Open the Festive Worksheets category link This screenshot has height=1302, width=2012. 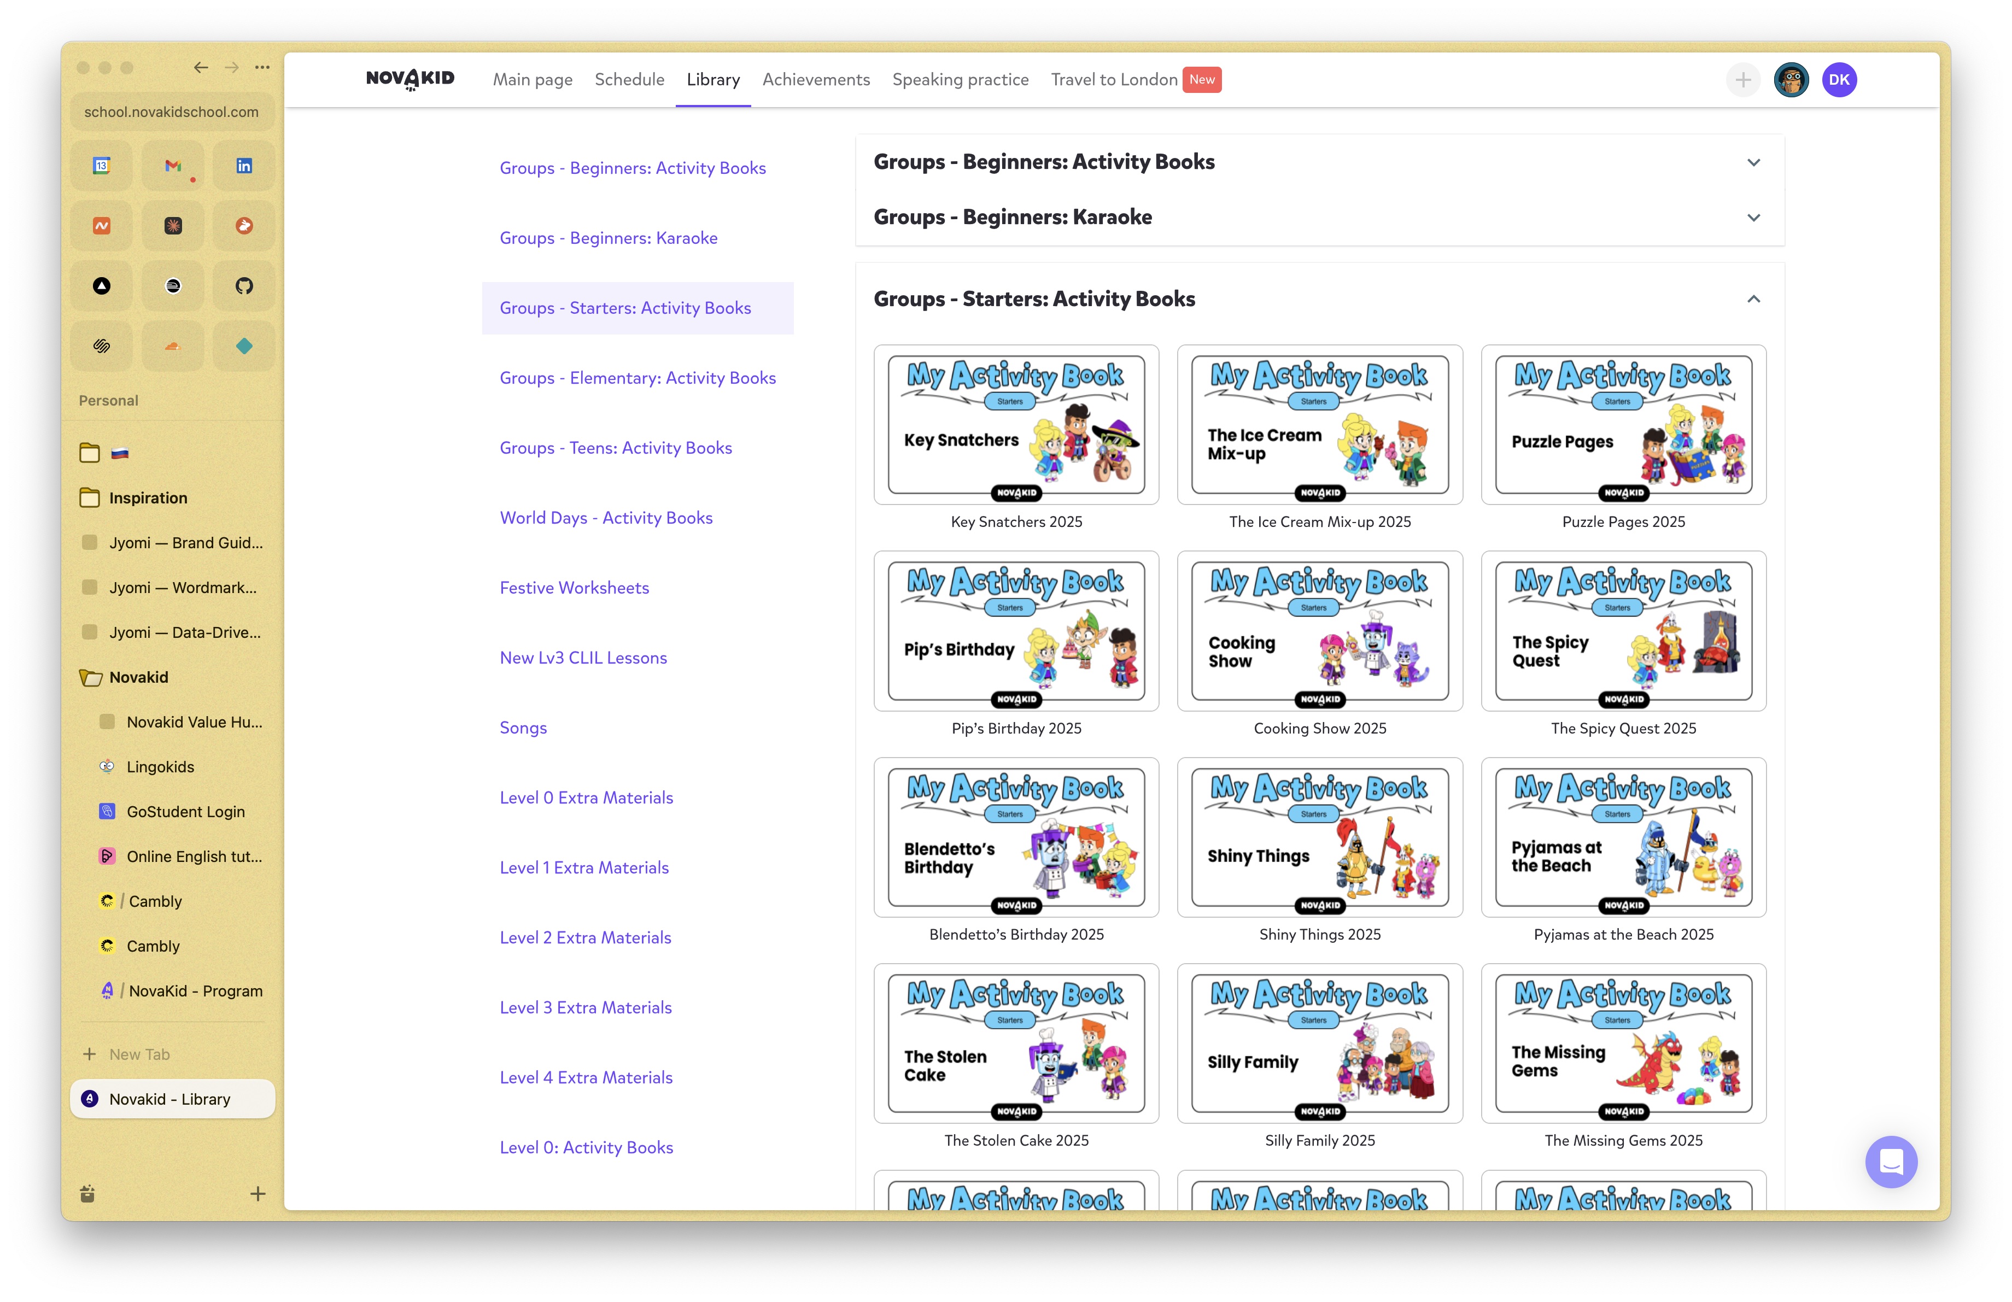pyautogui.click(x=574, y=587)
